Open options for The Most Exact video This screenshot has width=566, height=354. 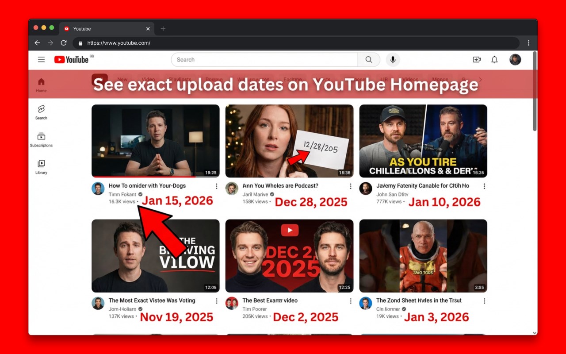pyautogui.click(x=217, y=301)
